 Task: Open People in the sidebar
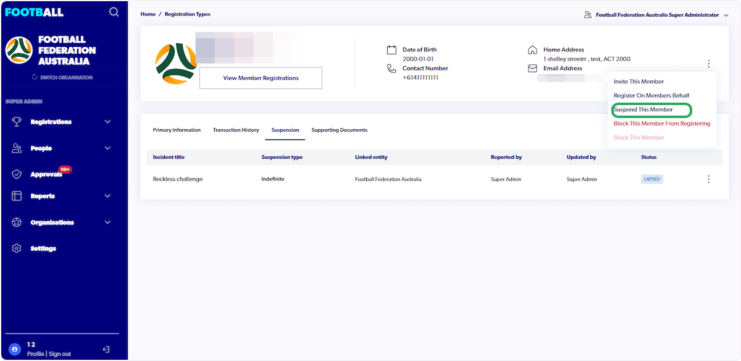pos(41,148)
